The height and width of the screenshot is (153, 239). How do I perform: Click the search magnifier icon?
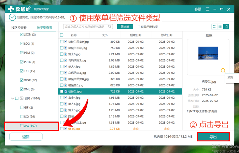pyautogui.click(x=110, y=27)
